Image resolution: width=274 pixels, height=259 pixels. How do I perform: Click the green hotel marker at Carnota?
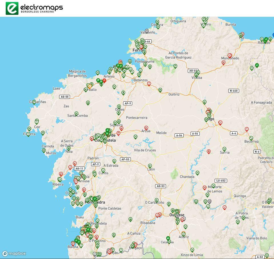click(44, 150)
